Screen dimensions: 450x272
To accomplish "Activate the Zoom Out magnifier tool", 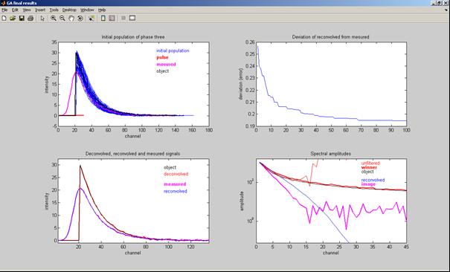I will click(62, 19).
